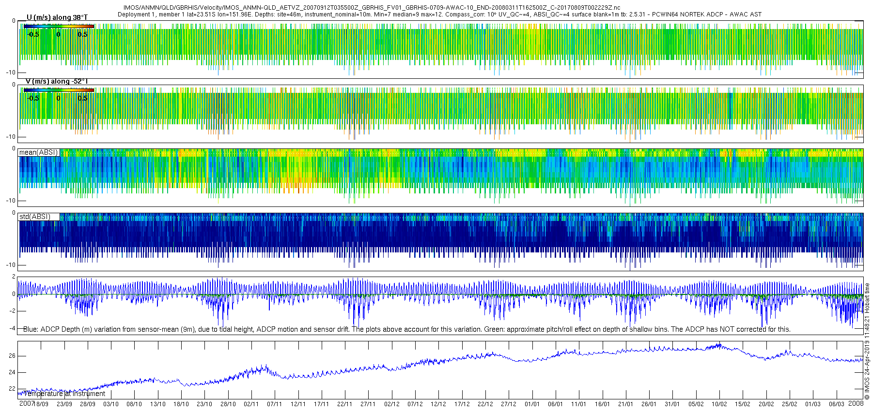Select the 23/09 date tick

click(64, 404)
